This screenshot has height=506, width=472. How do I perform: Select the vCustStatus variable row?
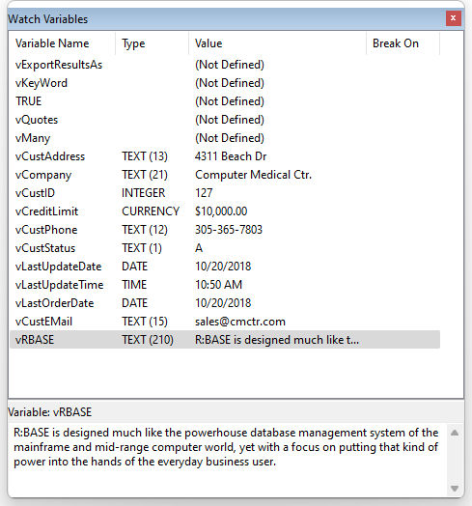click(x=225, y=248)
